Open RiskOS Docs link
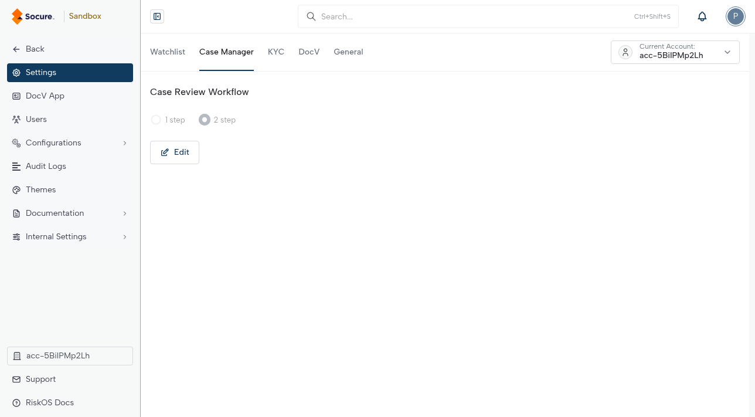This screenshot has height=417, width=755. coord(70,403)
